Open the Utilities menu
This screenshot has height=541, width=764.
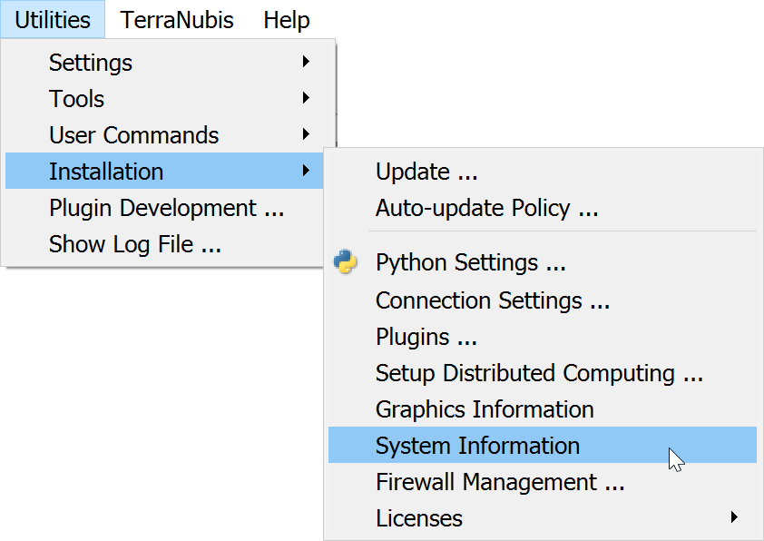[x=53, y=20]
